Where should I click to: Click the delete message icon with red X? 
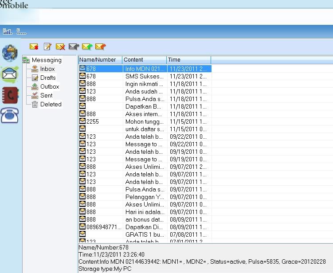point(60,47)
